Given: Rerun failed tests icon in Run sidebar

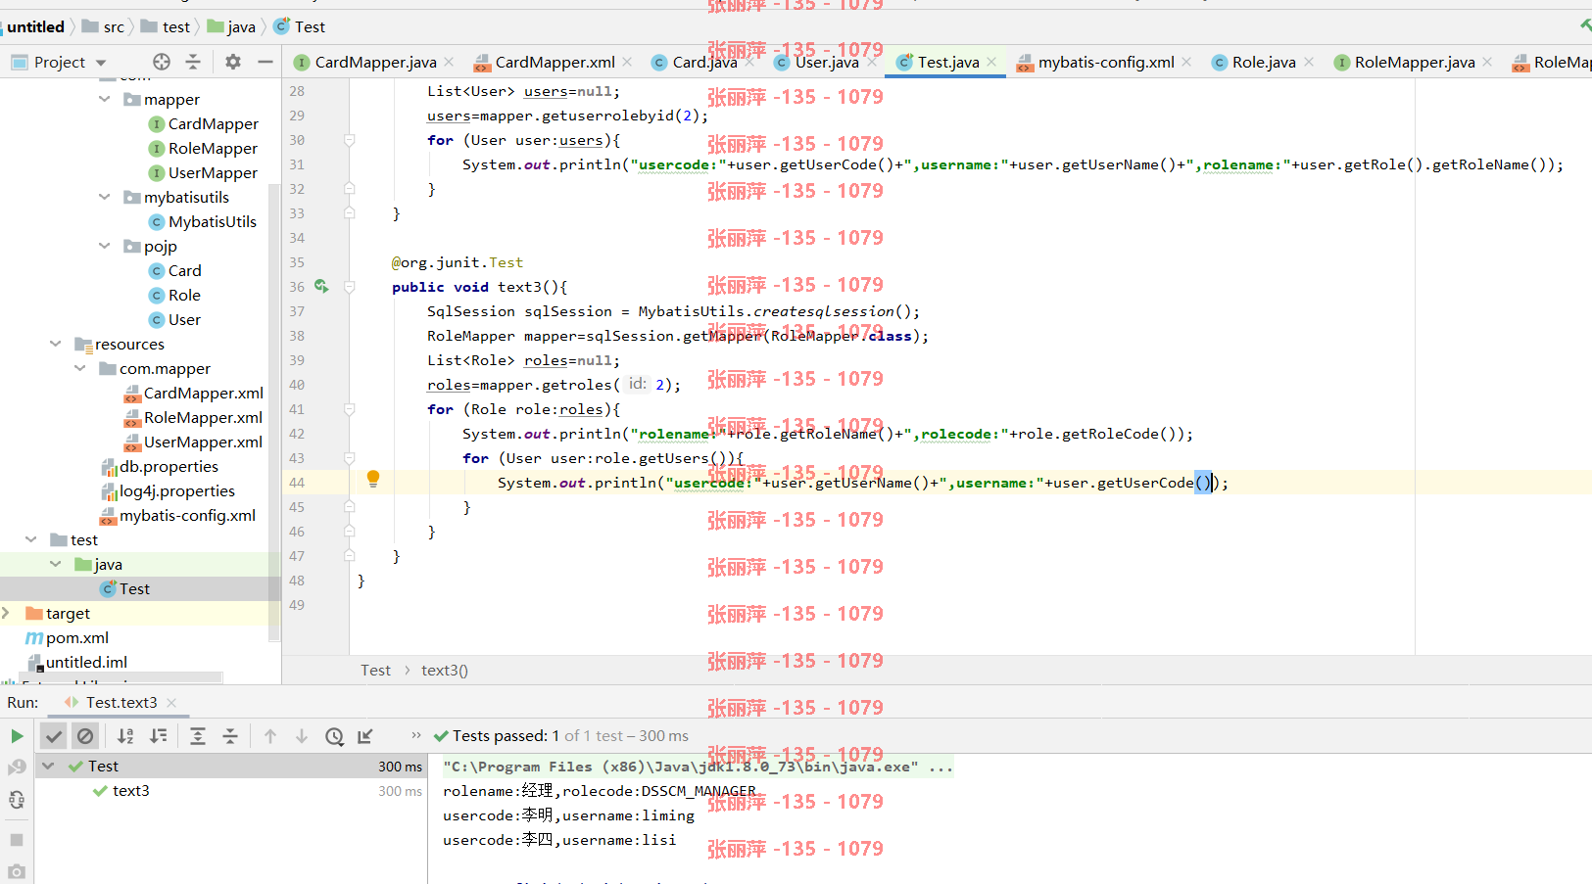Looking at the screenshot, I should (x=17, y=768).
